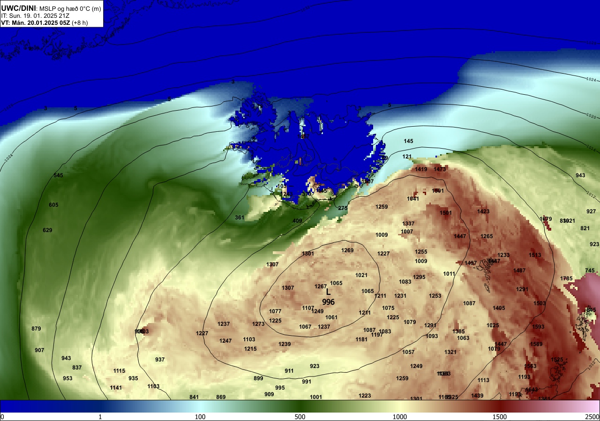Click the map value 1061
The height and width of the screenshot is (421, 600).
[x=331, y=317]
